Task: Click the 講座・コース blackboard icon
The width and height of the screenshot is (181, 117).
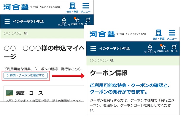Action: (x=9, y=93)
